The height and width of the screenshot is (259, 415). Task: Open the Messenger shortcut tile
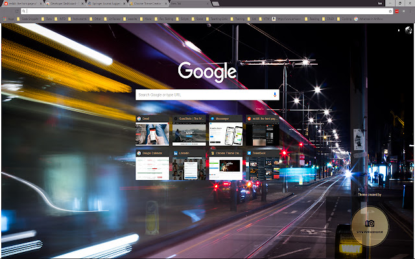point(226,130)
